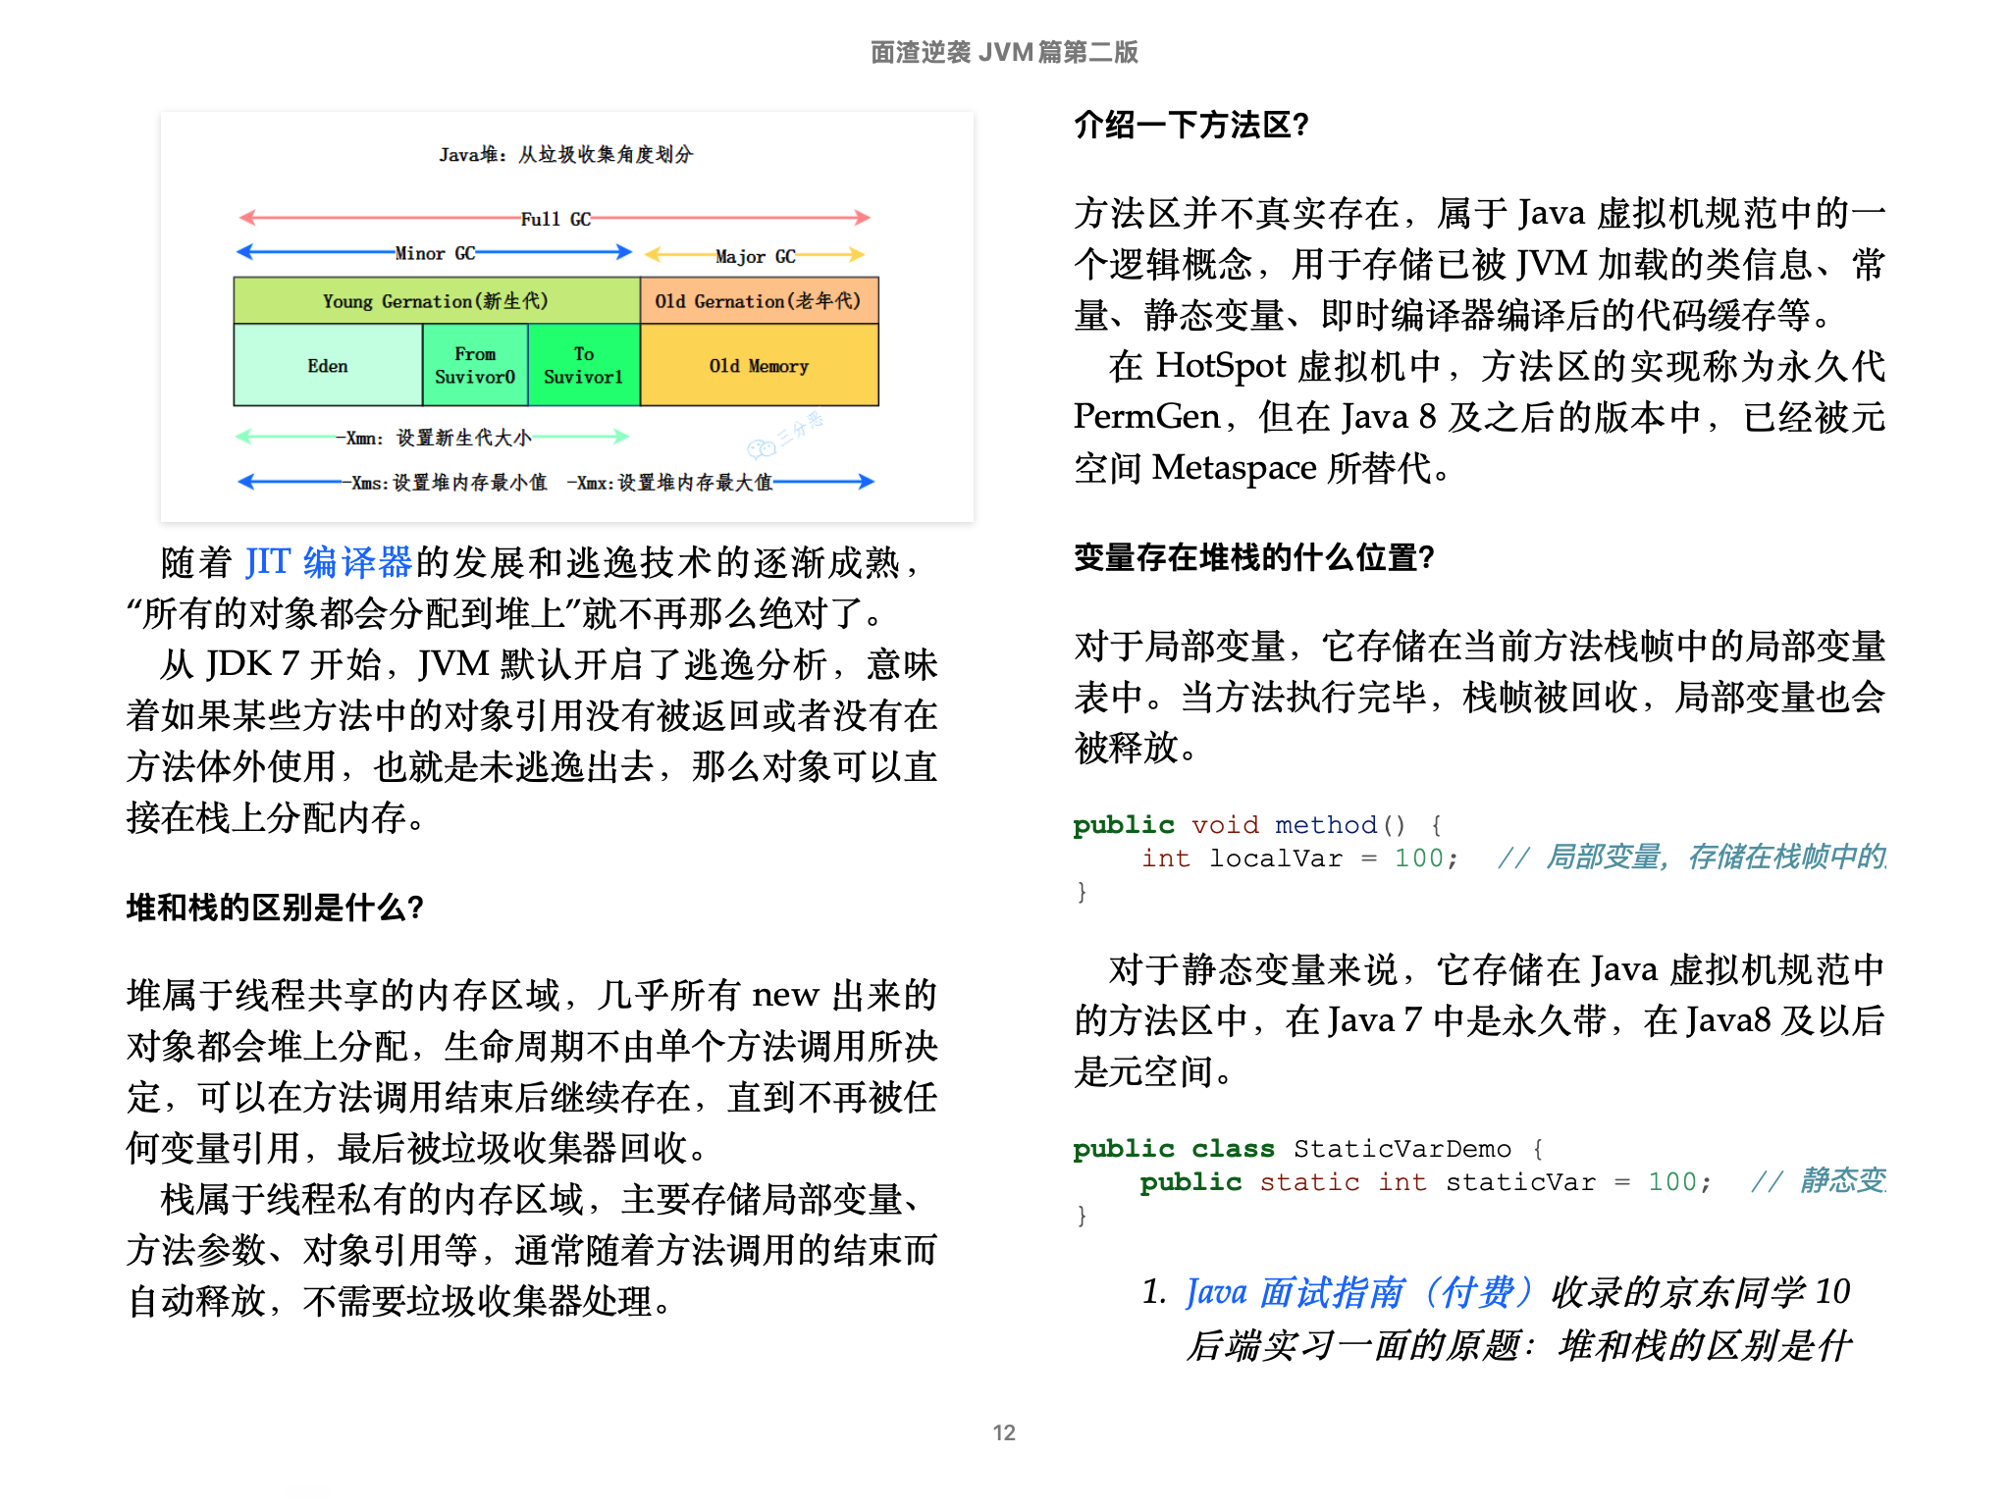Click the Minor GC arrow label

(x=435, y=253)
